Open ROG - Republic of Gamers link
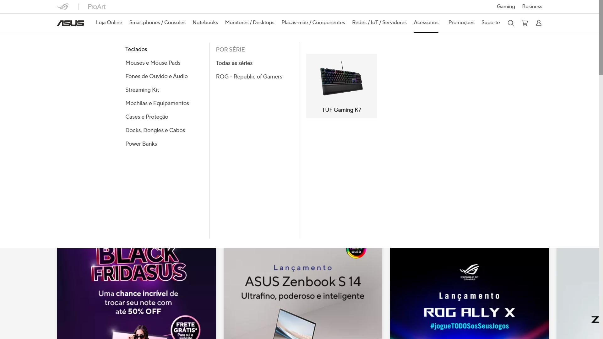Screen dimensions: 603x339 pos(249,77)
